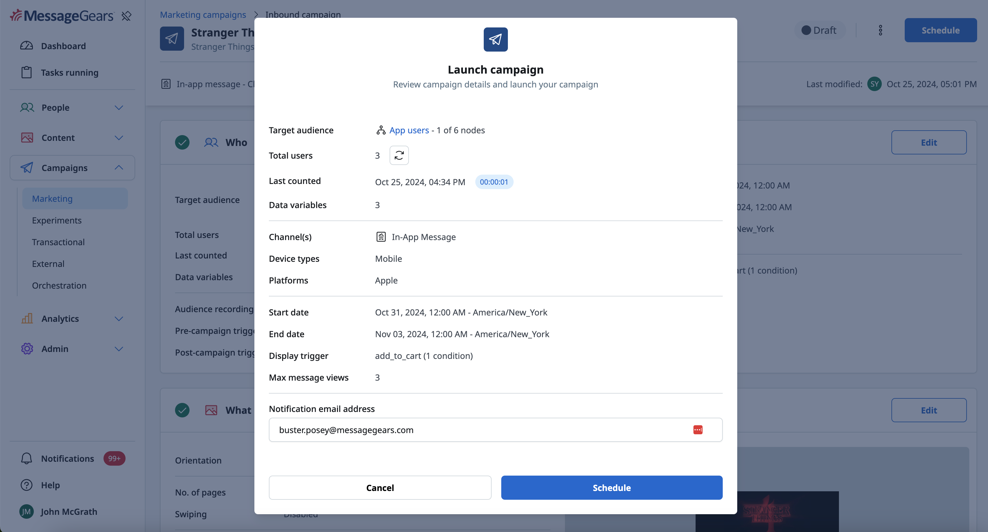Unpin the sidebar via pin icon
Screen dimensions: 988x532
[x=126, y=16]
